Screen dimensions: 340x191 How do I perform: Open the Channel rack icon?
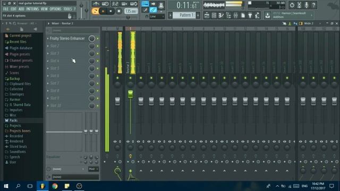pyautogui.click(x=214, y=15)
